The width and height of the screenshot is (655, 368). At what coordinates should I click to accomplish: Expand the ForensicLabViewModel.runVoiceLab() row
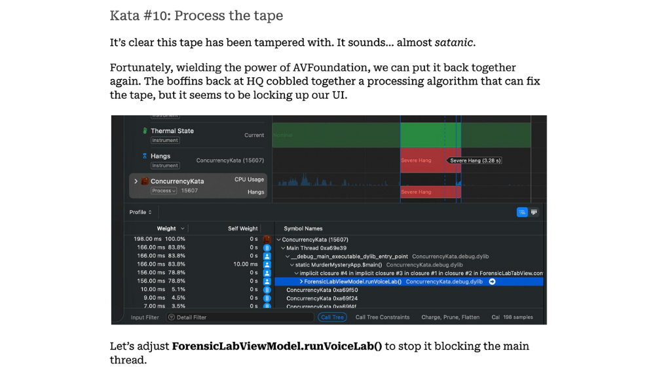click(301, 282)
